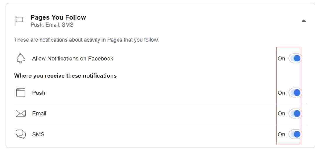
Task: Click the Allow Notifications on Facebook label
Action: point(73,58)
